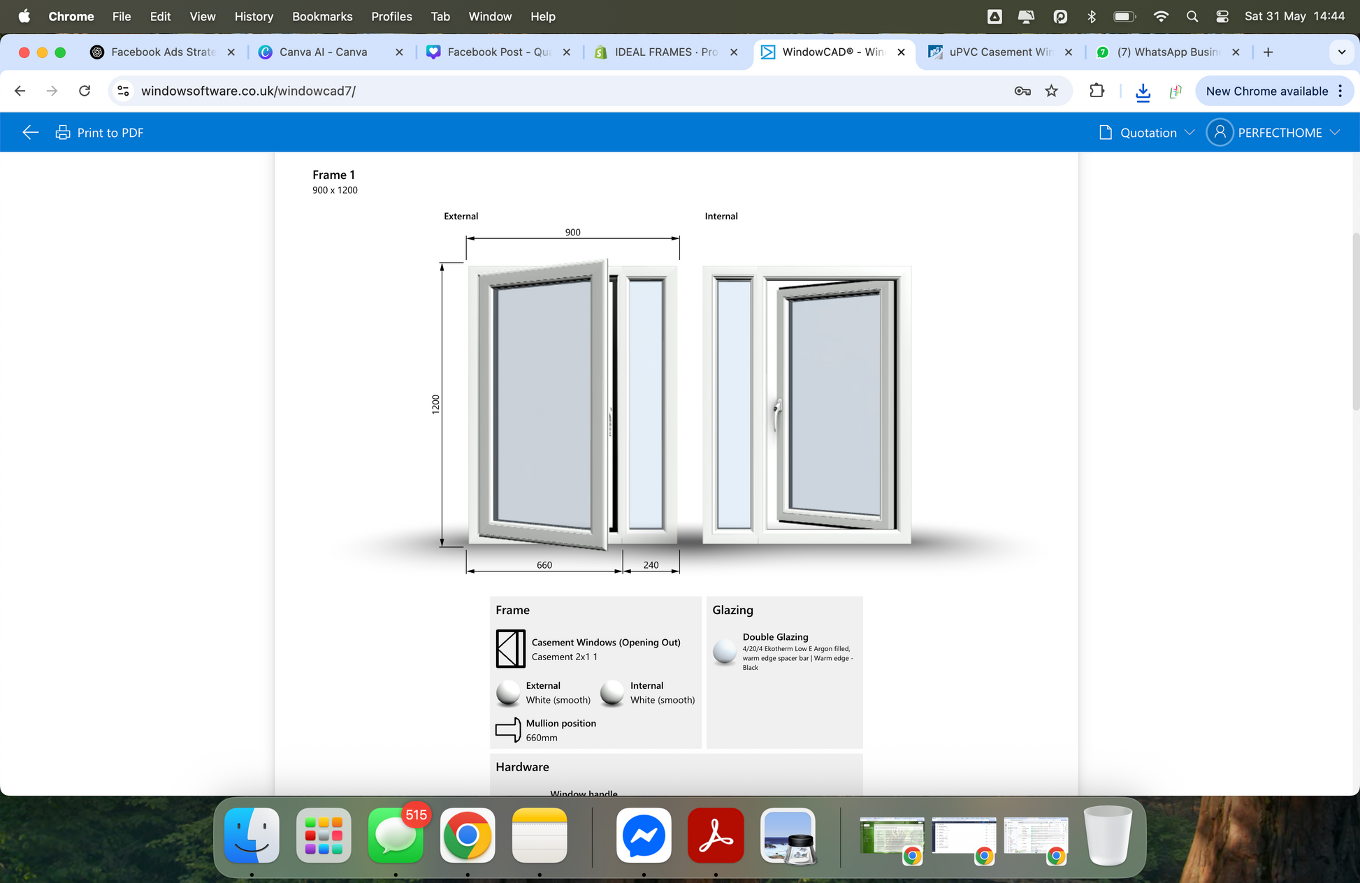Click the Print to PDF label

(x=110, y=133)
